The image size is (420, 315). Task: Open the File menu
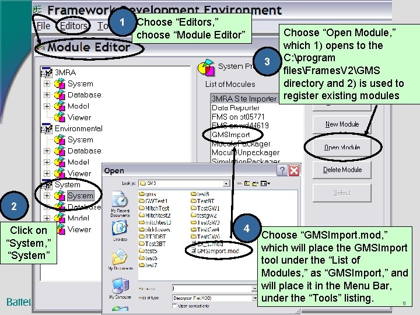(x=43, y=26)
